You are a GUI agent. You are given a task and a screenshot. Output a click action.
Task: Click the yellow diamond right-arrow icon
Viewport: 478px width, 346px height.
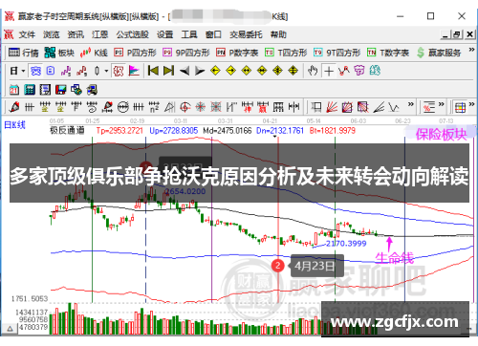(231, 71)
